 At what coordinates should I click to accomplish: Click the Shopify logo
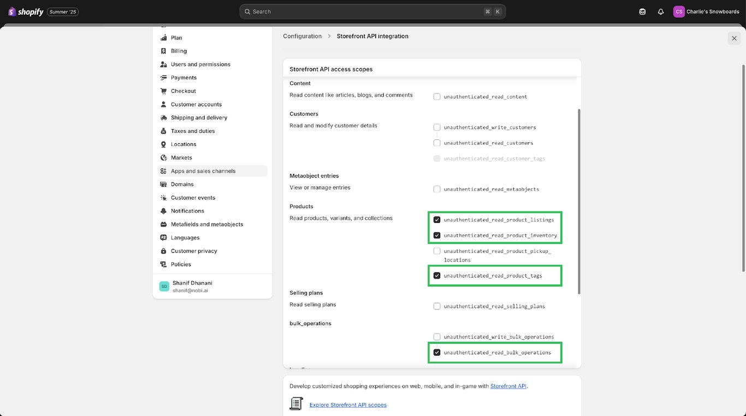(x=26, y=11)
